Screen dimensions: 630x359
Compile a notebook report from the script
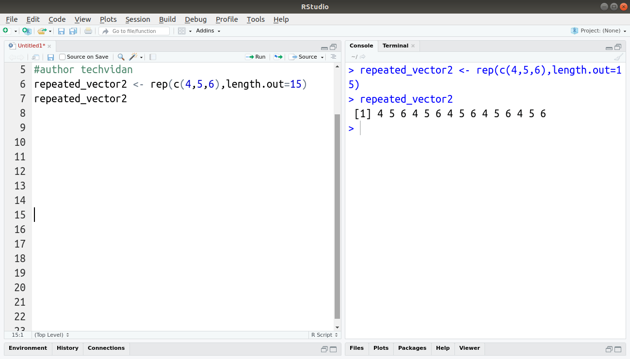pos(152,57)
